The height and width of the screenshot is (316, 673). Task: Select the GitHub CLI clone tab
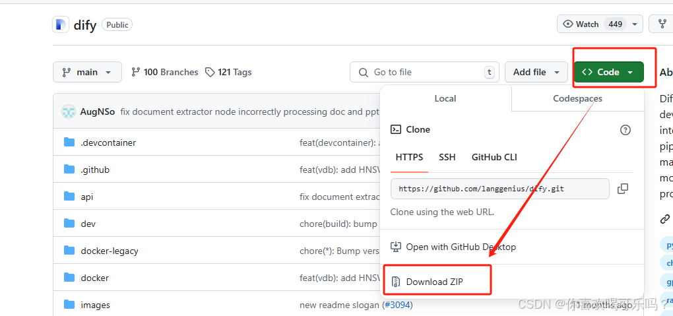494,157
